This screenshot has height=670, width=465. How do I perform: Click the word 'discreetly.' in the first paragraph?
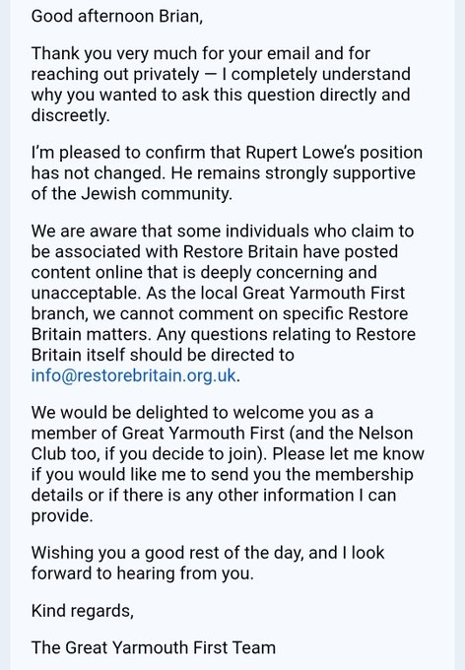point(71,115)
